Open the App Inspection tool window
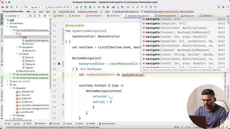Screen dimensions: 230x129 click(x=107, y=124)
